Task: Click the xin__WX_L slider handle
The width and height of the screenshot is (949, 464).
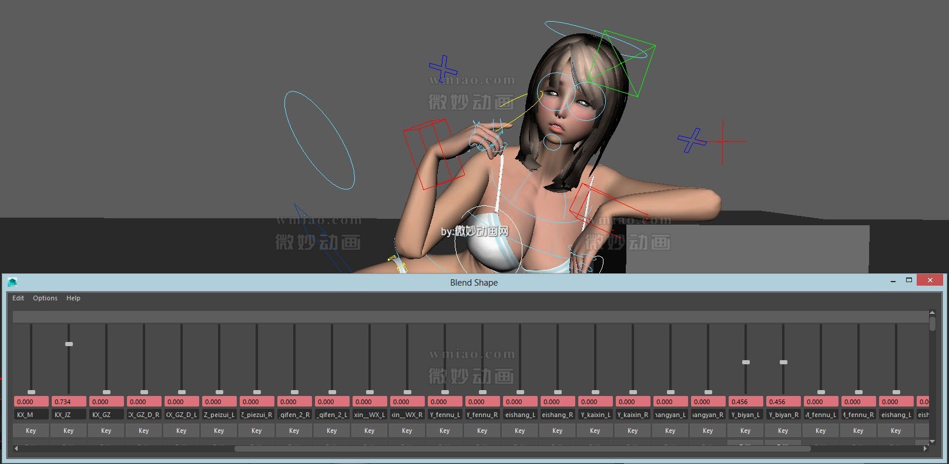Action: pyautogui.click(x=370, y=392)
